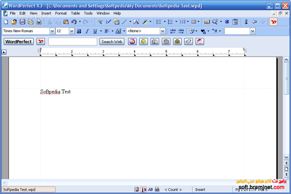
Task: Open the Spell Checker book icon
Action: pos(207,22)
